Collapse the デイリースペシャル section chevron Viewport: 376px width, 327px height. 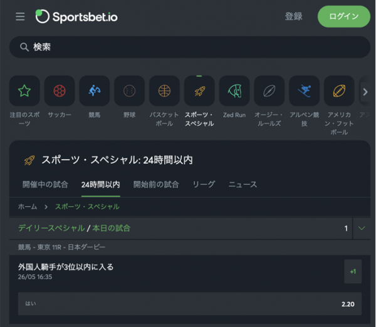click(x=362, y=228)
